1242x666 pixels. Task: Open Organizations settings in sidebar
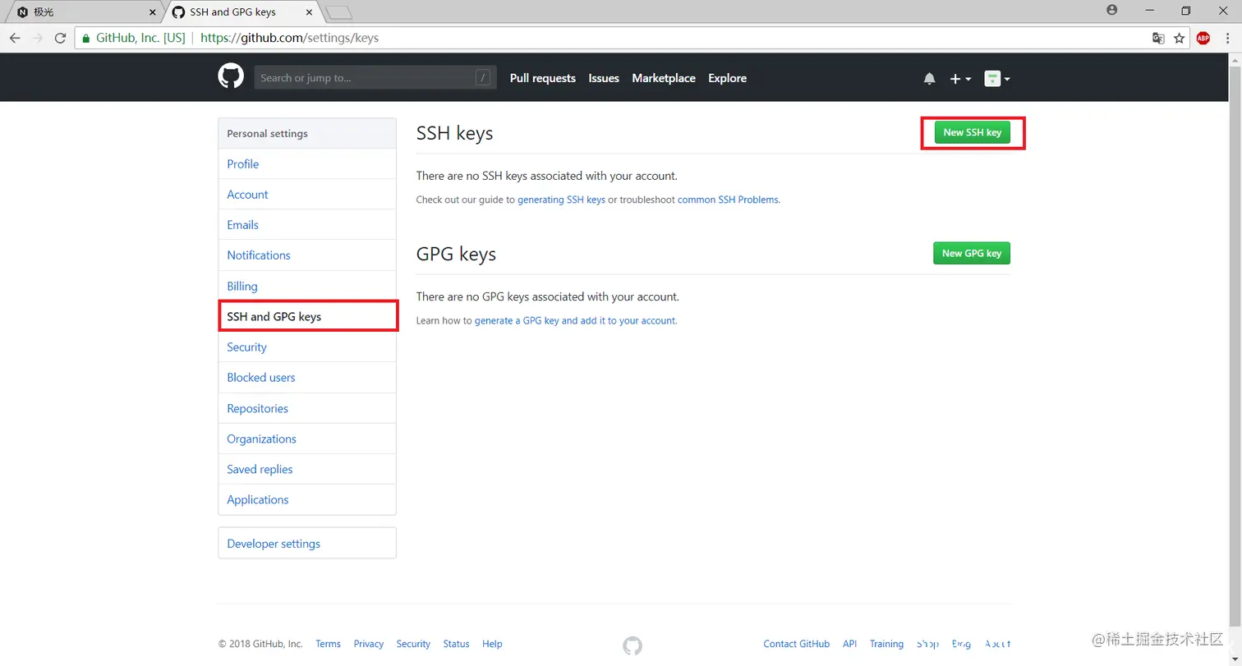pyautogui.click(x=307, y=439)
